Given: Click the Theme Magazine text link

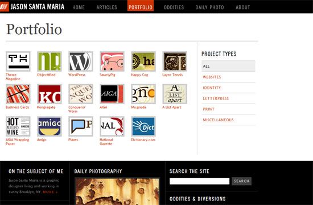Looking at the screenshot, I should pos(13,77).
